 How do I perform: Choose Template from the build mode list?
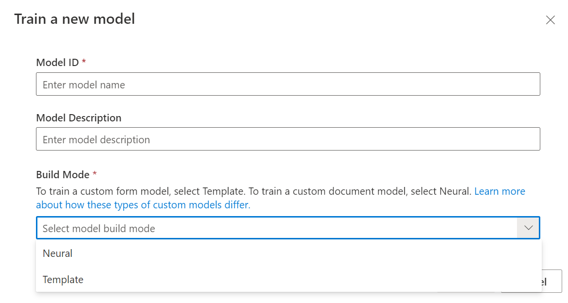pyautogui.click(x=63, y=280)
